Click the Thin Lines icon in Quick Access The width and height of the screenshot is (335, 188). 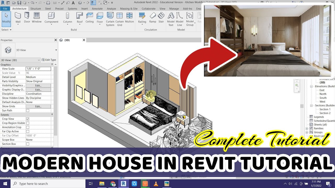pos(93,3)
